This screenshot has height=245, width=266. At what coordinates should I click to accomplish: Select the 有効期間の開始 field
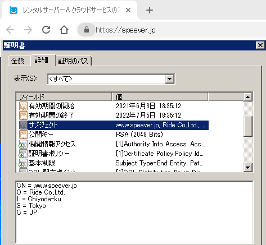tap(51, 106)
